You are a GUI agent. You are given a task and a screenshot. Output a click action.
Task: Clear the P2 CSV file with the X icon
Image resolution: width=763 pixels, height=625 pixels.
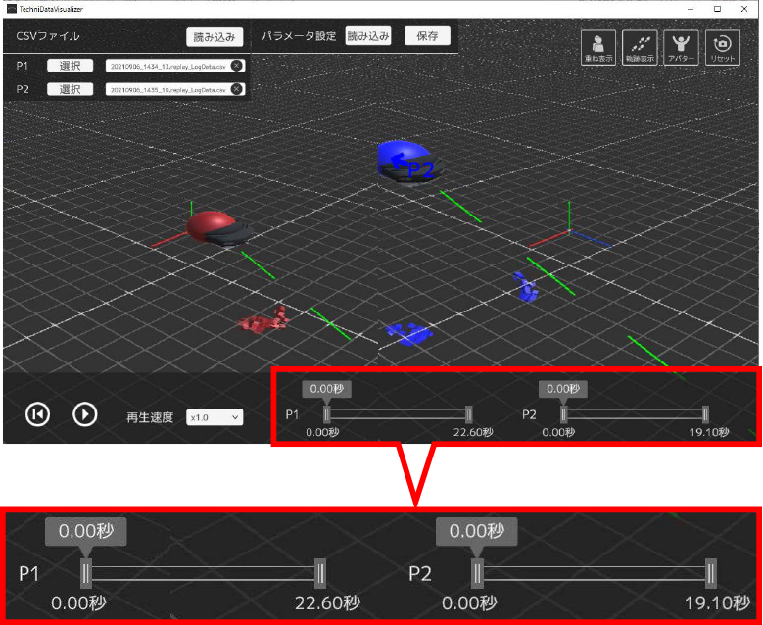click(237, 89)
